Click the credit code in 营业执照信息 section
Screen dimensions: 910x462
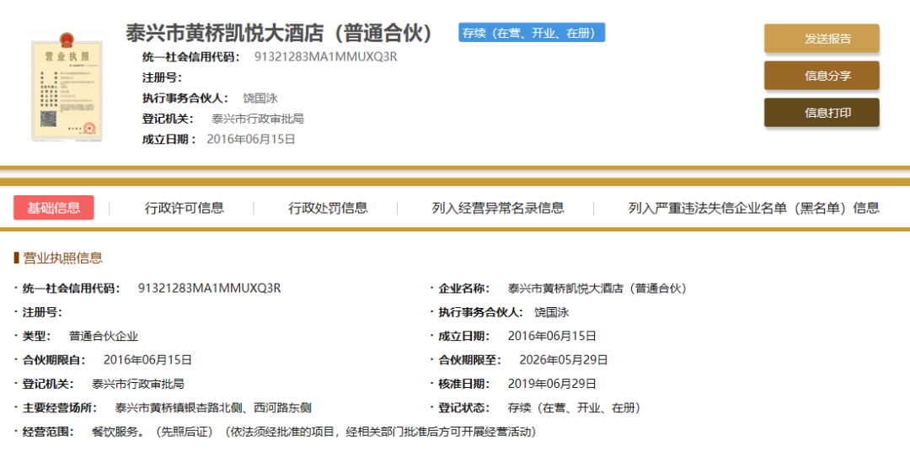209,289
